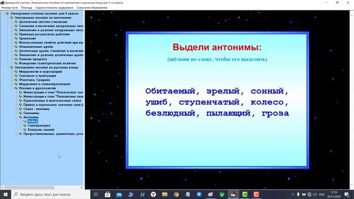Screen dimensions: 354x199
Task: Click the icon beside 'Фонетика. Графика'
Action: [x=16, y=80]
